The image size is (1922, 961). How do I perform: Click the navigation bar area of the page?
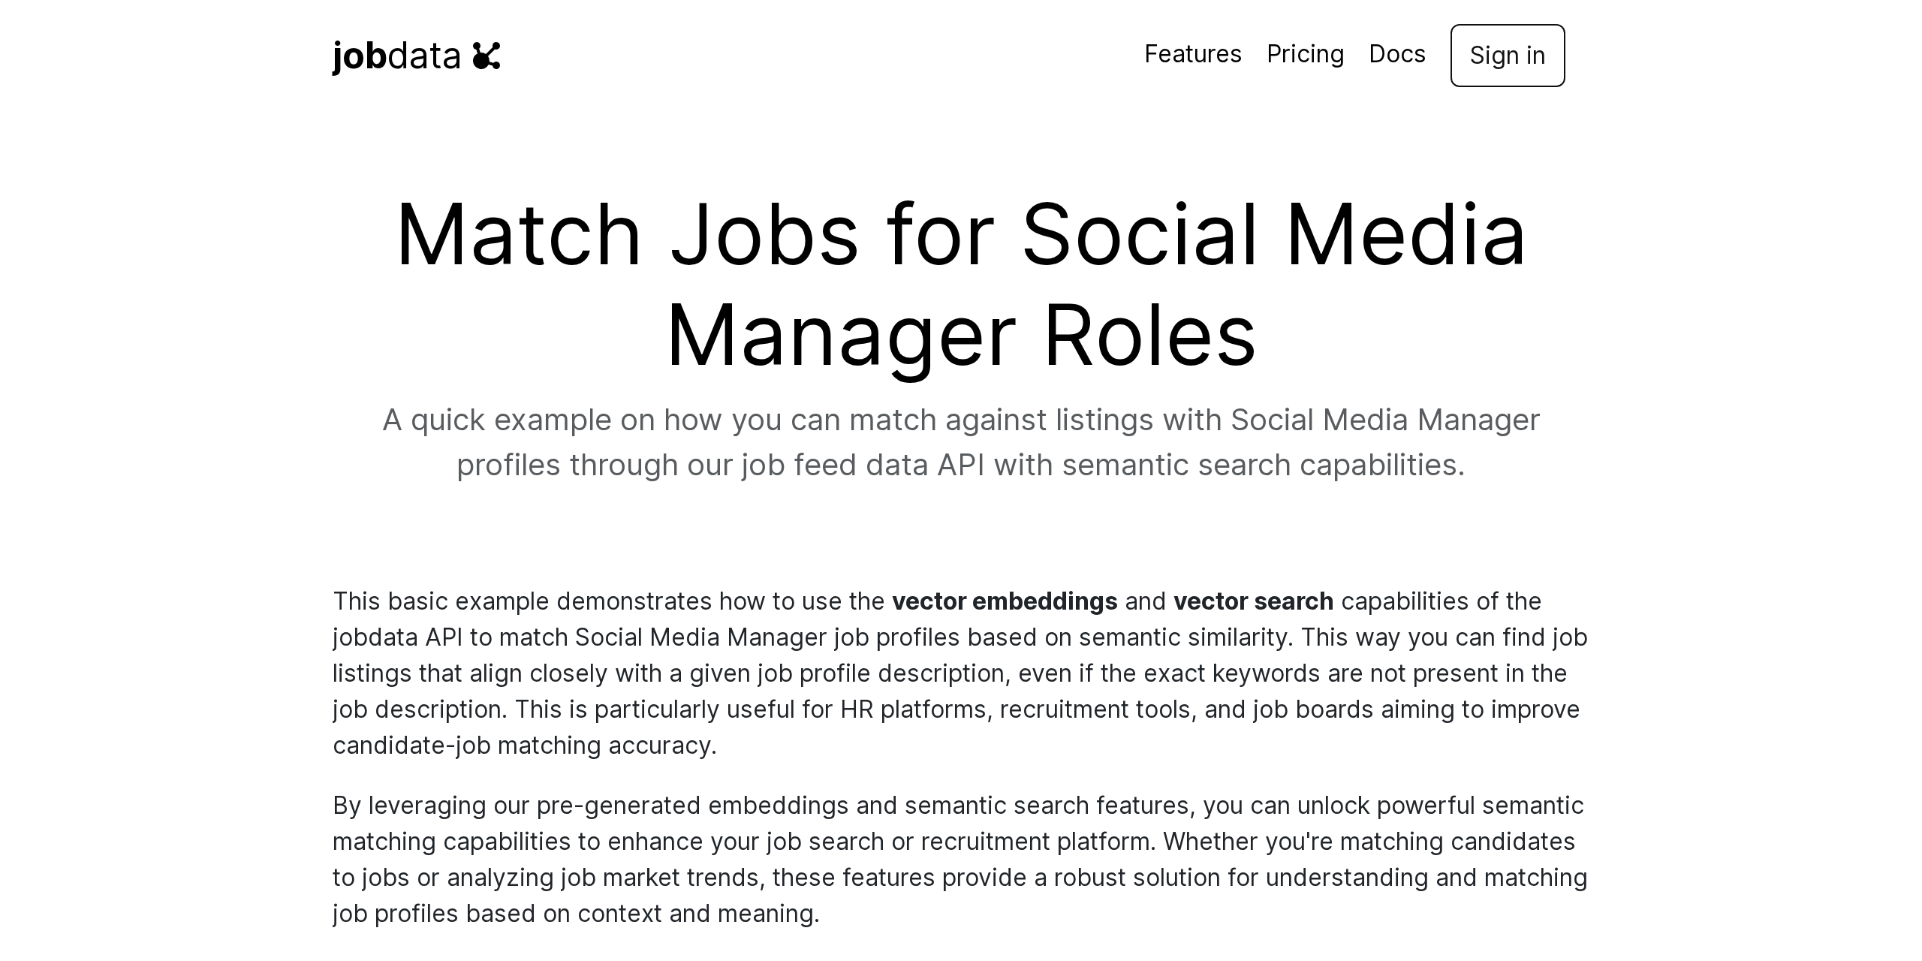click(961, 55)
